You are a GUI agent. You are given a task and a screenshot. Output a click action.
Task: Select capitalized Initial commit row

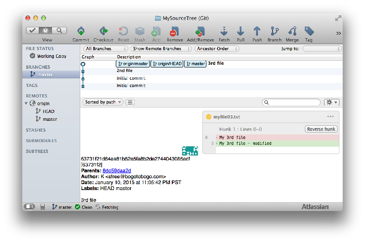(211, 86)
